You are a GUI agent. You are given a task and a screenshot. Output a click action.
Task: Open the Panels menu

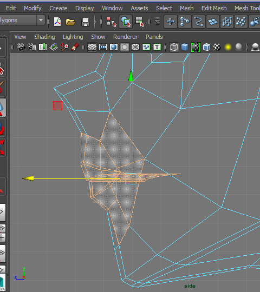tap(154, 37)
